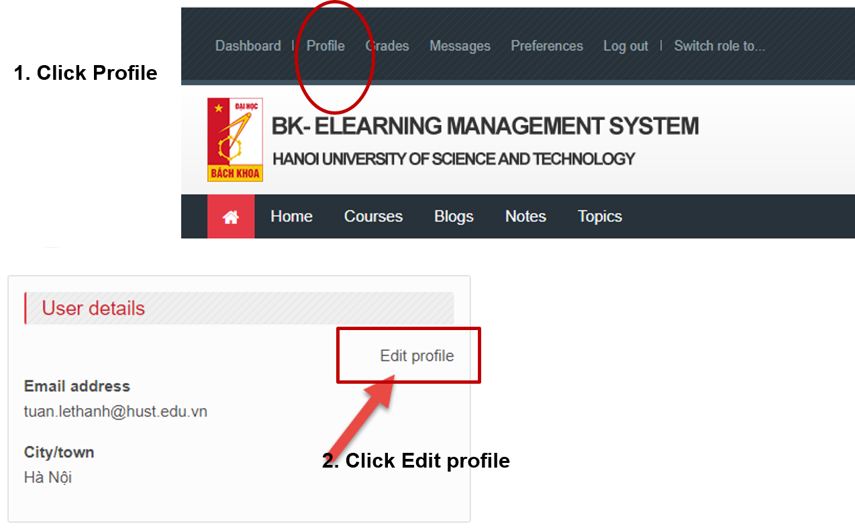Open the Grades page
Image resolution: width=855 pixels, height=532 pixels.
[387, 46]
